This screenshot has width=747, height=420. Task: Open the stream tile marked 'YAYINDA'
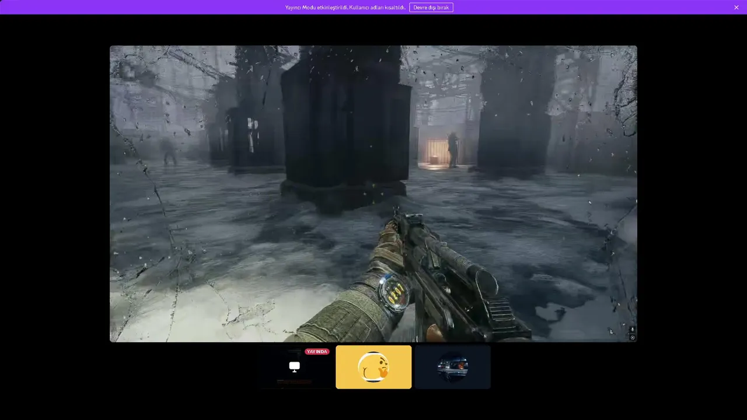point(295,367)
